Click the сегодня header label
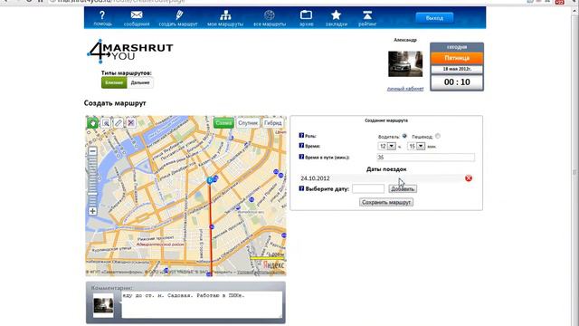Image resolution: width=579 pixels, height=326 pixels. 457,47
